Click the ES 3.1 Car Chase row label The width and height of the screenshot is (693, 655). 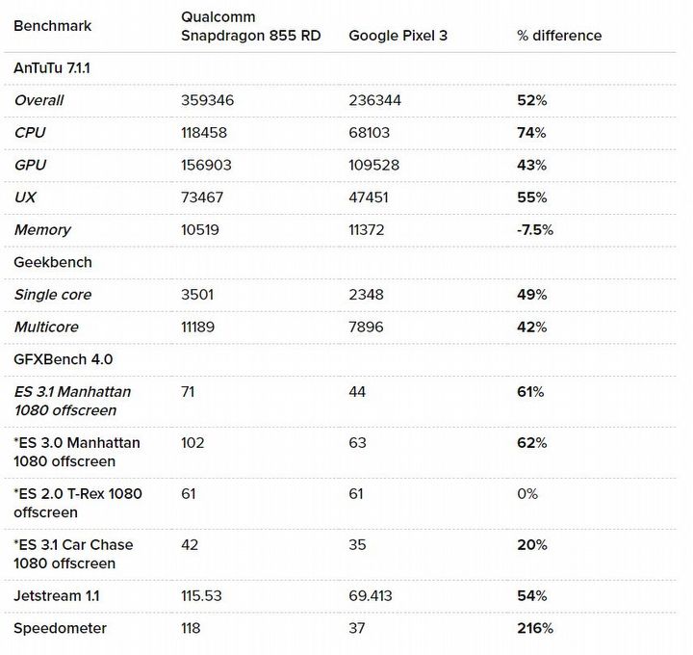click(73, 554)
